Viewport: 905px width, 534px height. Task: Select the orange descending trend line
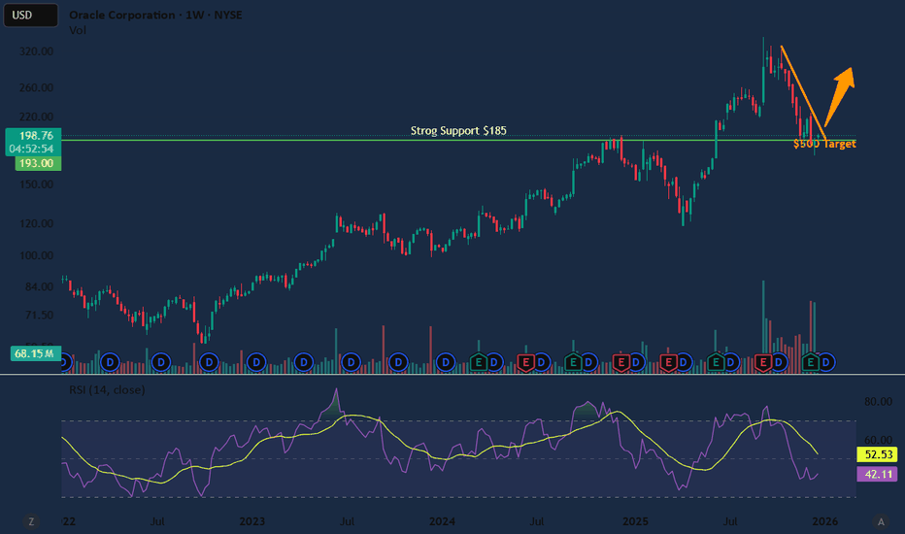pos(802,92)
